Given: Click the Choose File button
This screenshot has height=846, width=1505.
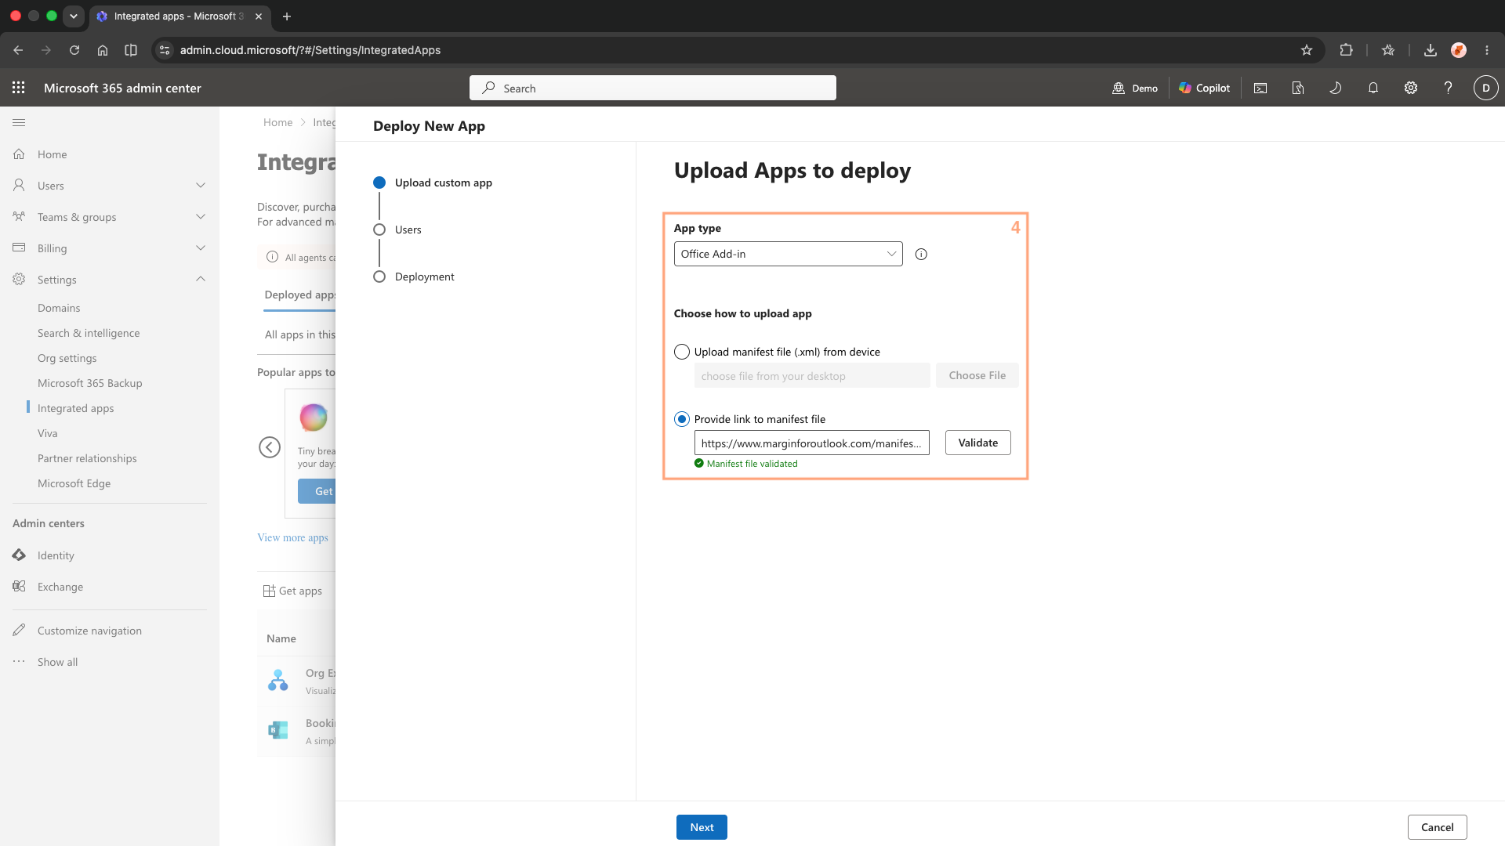Looking at the screenshot, I should coord(977,375).
